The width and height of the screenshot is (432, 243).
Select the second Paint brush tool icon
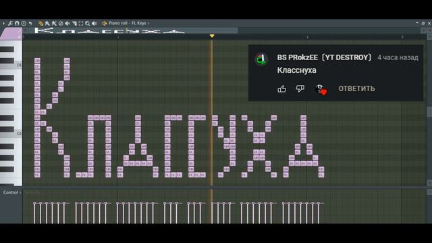click(54, 24)
